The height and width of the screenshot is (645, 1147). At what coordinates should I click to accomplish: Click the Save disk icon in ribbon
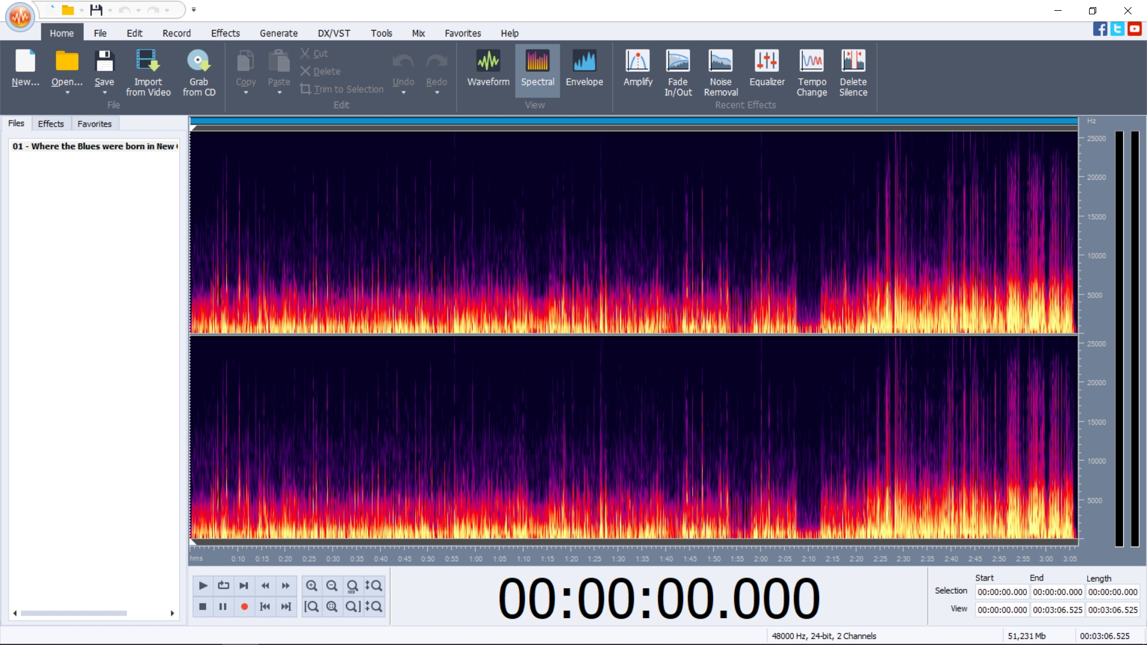pyautogui.click(x=105, y=62)
